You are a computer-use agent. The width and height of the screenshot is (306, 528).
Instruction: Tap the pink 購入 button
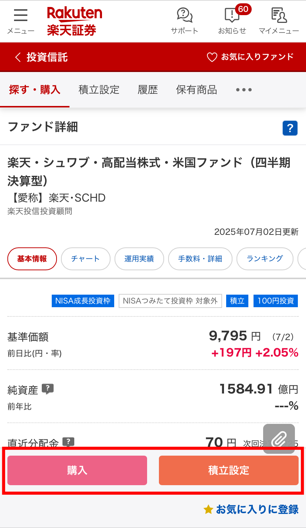77,470
